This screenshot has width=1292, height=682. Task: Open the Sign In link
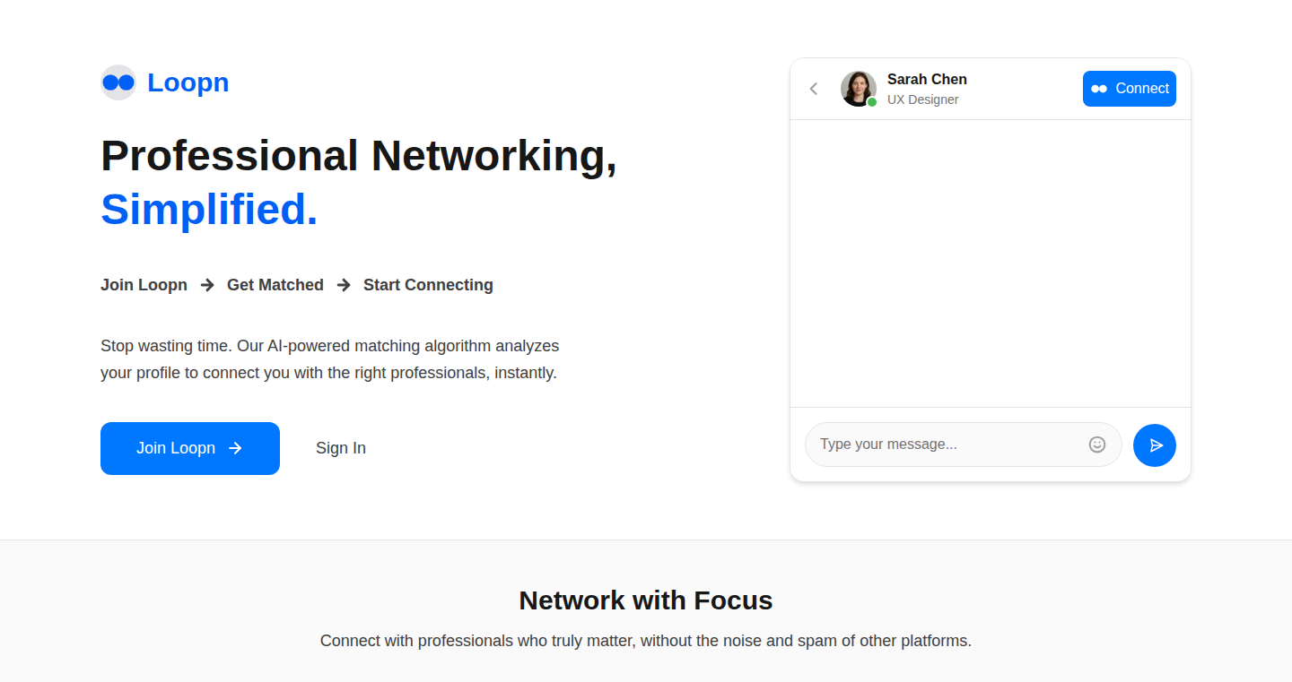[x=341, y=448]
